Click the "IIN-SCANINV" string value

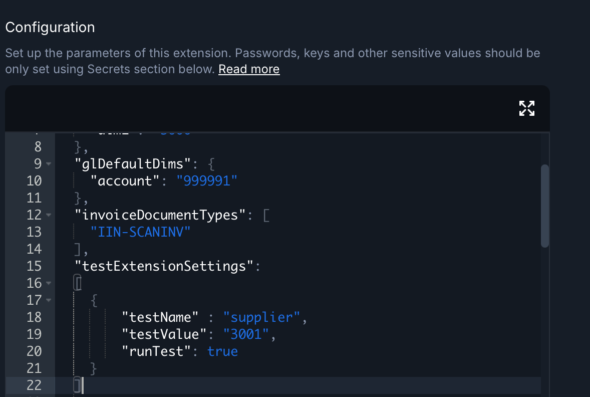[x=141, y=232]
